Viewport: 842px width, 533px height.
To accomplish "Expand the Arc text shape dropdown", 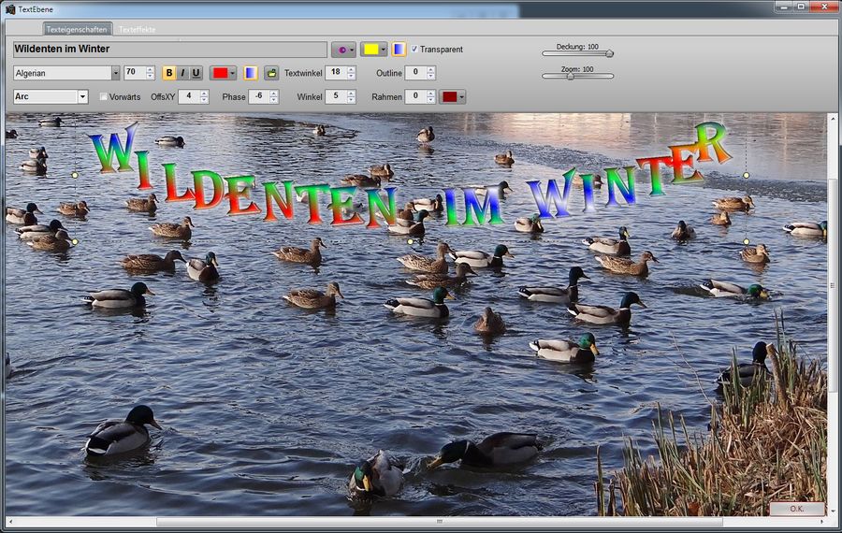I will coord(82,96).
